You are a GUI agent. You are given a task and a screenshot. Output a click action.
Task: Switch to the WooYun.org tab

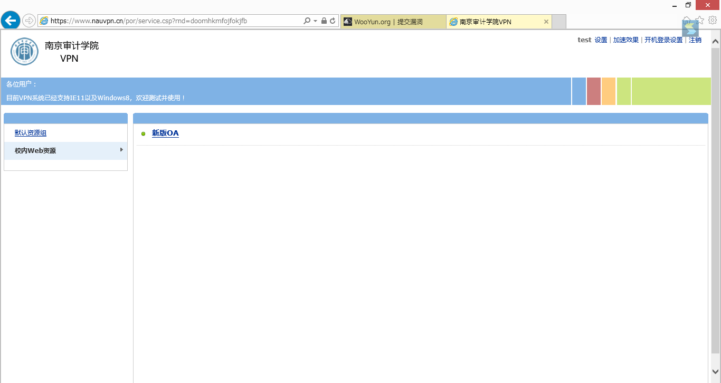point(393,22)
